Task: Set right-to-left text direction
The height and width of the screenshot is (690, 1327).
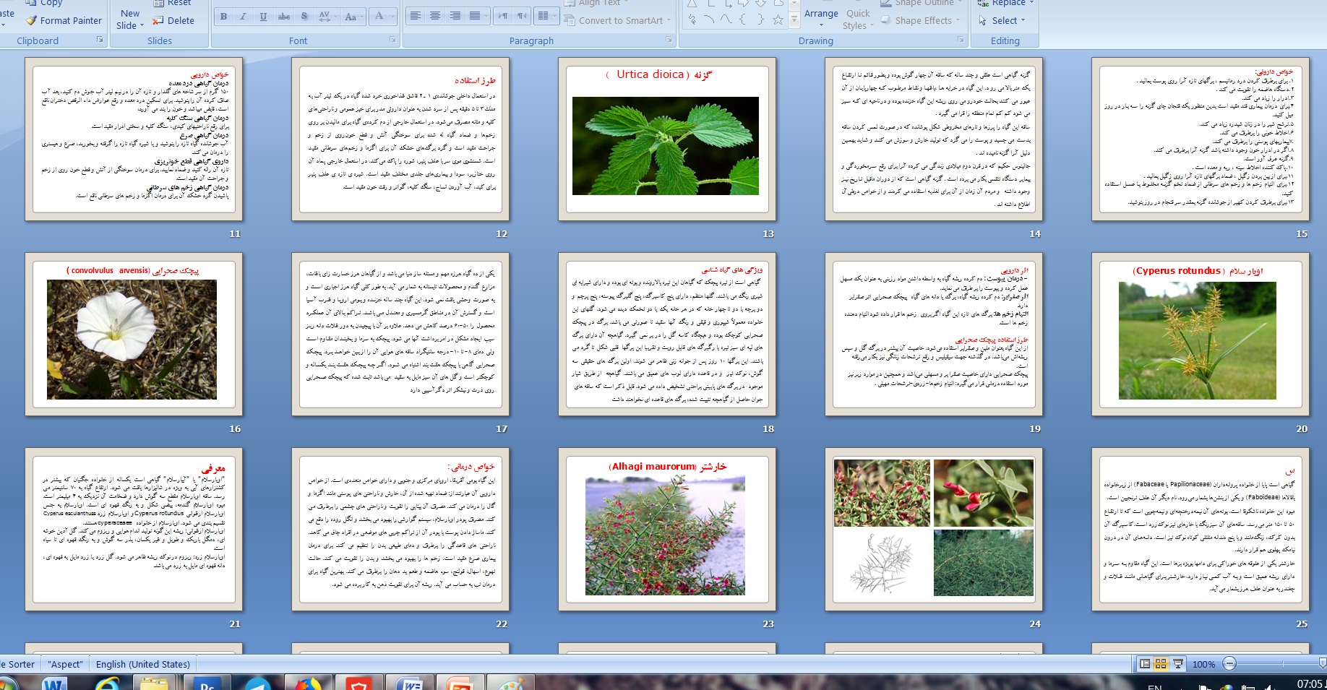Action: [x=522, y=16]
